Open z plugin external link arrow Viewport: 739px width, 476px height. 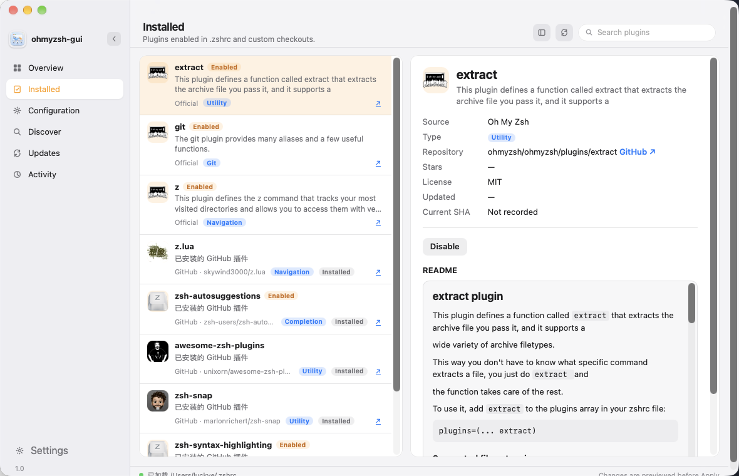click(x=378, y=223)
